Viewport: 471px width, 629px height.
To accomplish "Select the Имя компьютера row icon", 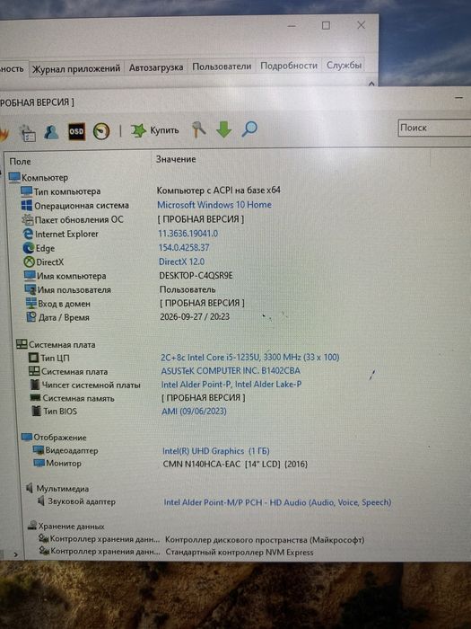I will click(30, 276).
